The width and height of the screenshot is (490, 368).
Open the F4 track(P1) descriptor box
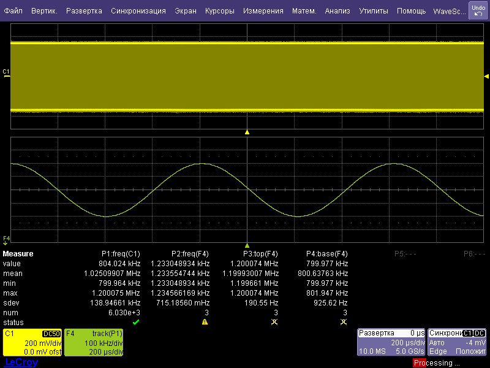[94, 342]
